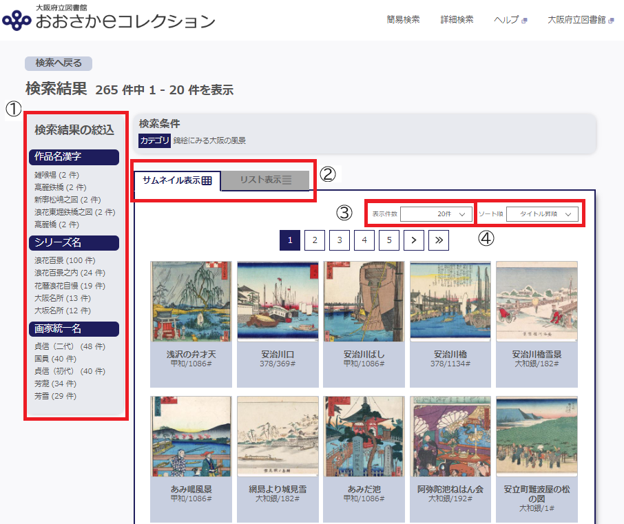
Task: Filter by artist 貞信（初代）(40 件)
Action: [x=70, y=371]
